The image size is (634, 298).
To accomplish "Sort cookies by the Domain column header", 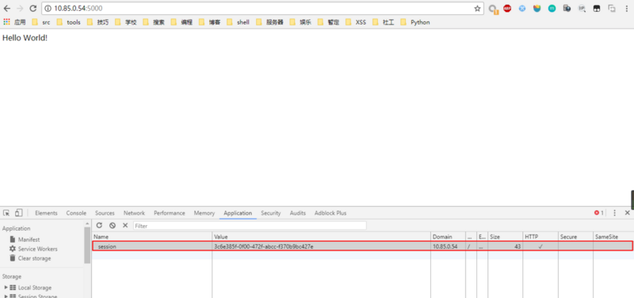I will (x=449, y=236).
